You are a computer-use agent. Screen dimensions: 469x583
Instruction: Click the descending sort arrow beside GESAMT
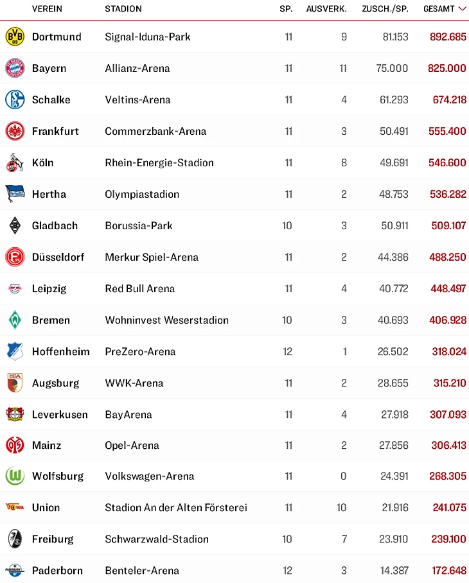click(463, 9)
